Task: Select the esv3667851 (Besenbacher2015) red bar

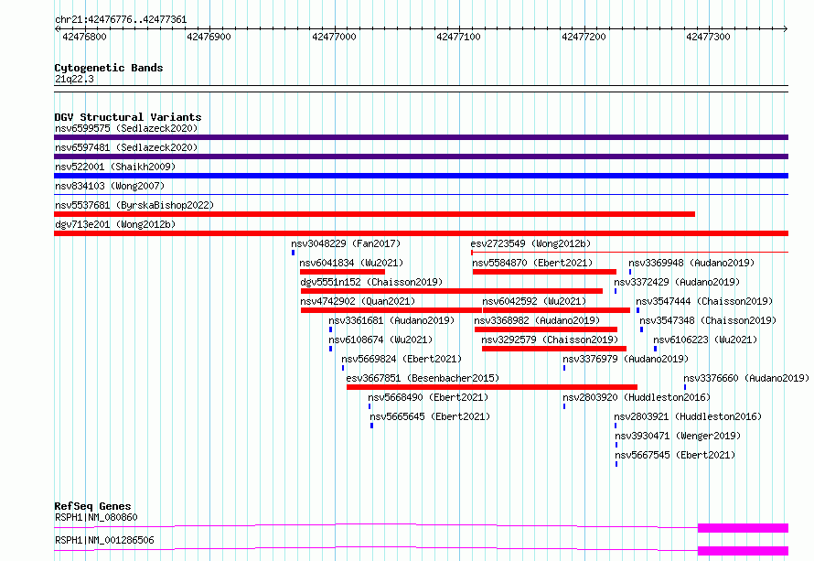Action: (x=491, y=387)
